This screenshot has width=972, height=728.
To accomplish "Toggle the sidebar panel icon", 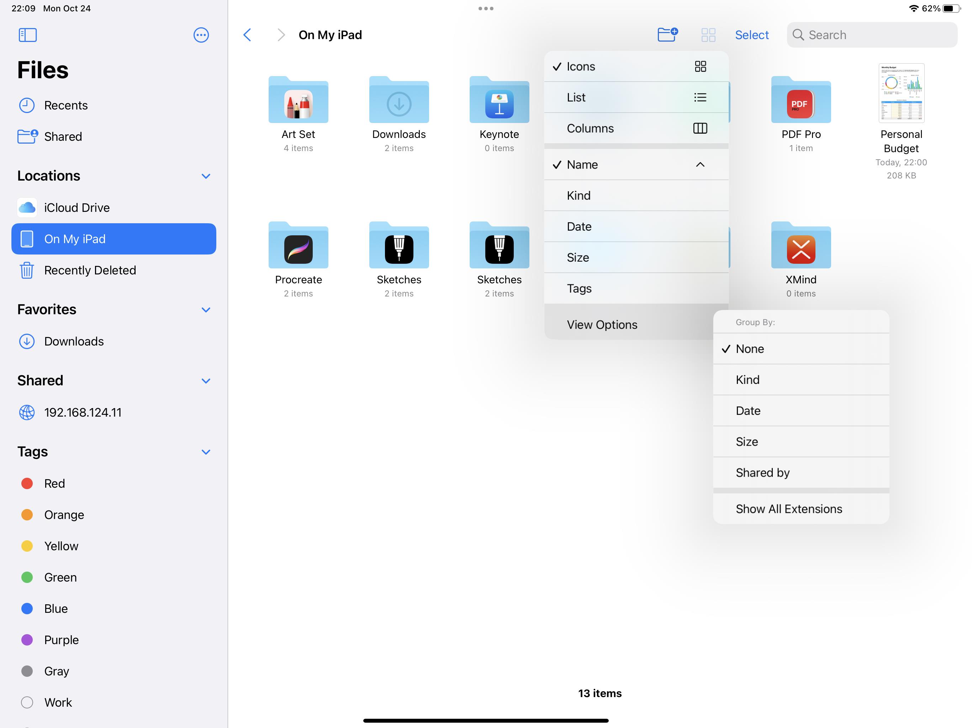I will [x=27, y=35].
